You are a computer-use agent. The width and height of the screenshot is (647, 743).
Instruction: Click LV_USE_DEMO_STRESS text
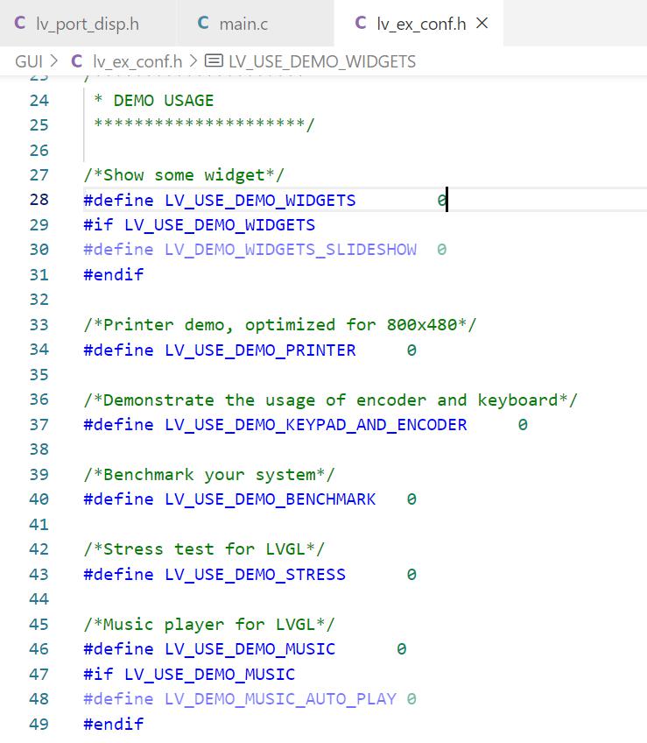click(255, 575)
